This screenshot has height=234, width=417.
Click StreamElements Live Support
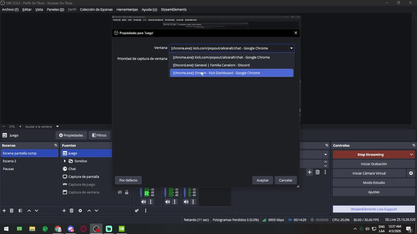[x=374, y=209]
